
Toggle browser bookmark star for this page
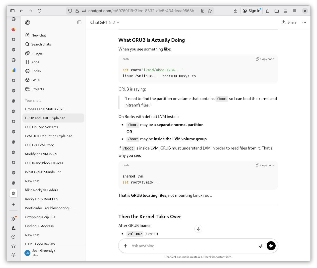point(210,11)
